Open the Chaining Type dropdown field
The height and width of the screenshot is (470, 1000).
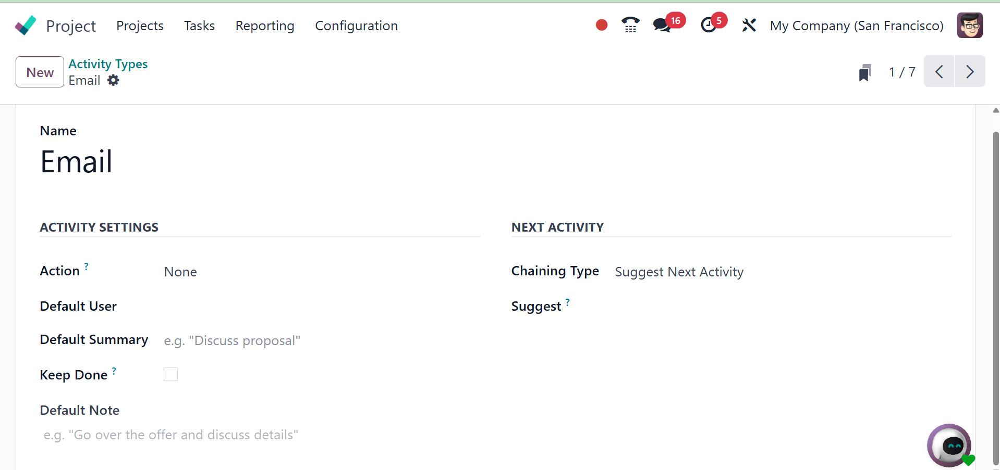[783, 272]
